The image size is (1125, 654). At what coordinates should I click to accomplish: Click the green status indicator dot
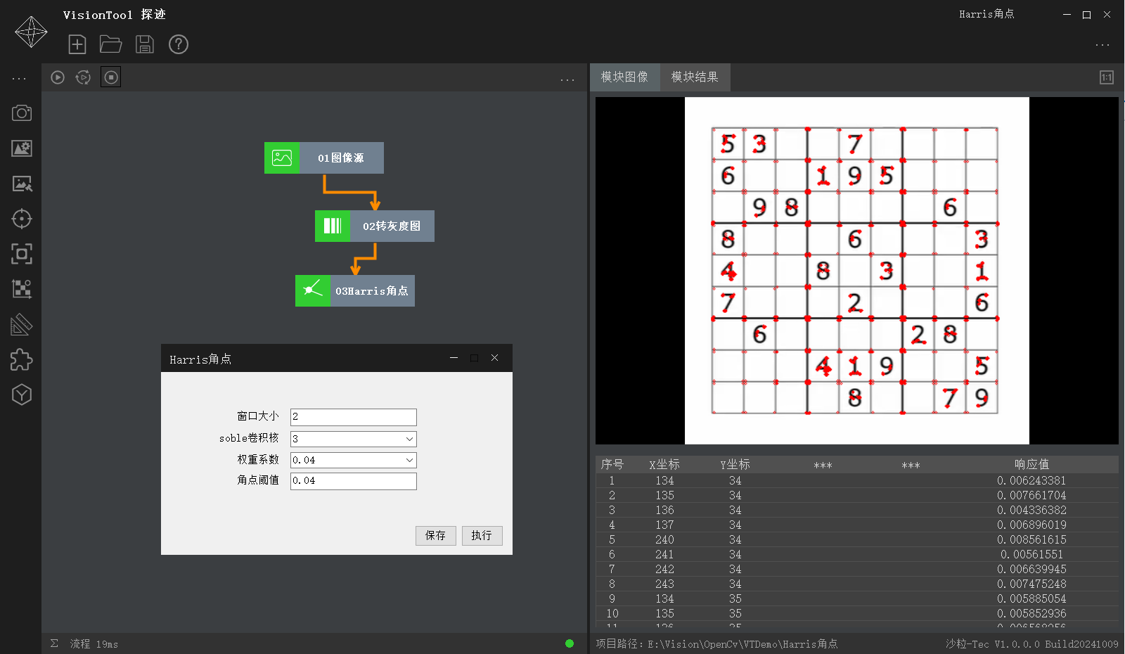tap(570, 643)
